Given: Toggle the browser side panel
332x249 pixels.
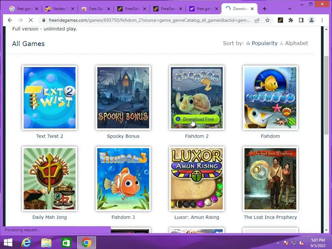Looking at the screenshot, I should tap(301, 20).
